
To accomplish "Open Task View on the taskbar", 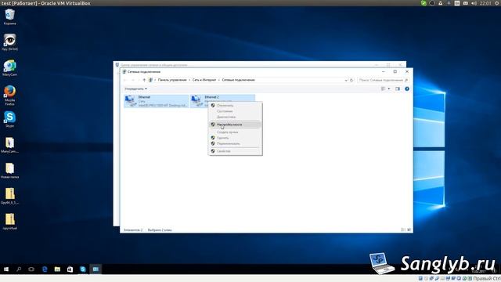I will coord(31,269).
